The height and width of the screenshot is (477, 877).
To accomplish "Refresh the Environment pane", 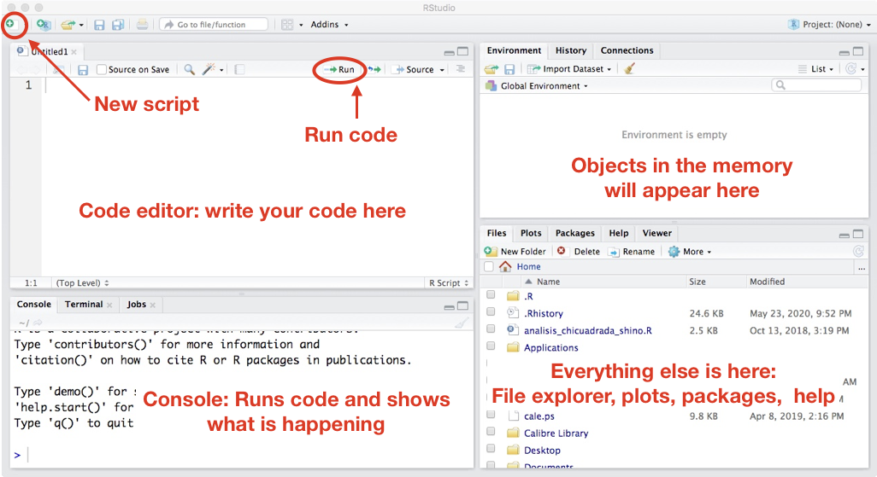I will point(851,69).
